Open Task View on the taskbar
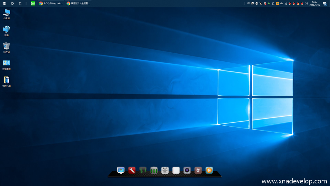This screenshot has width=330, height=186. [x=21, y=3]
